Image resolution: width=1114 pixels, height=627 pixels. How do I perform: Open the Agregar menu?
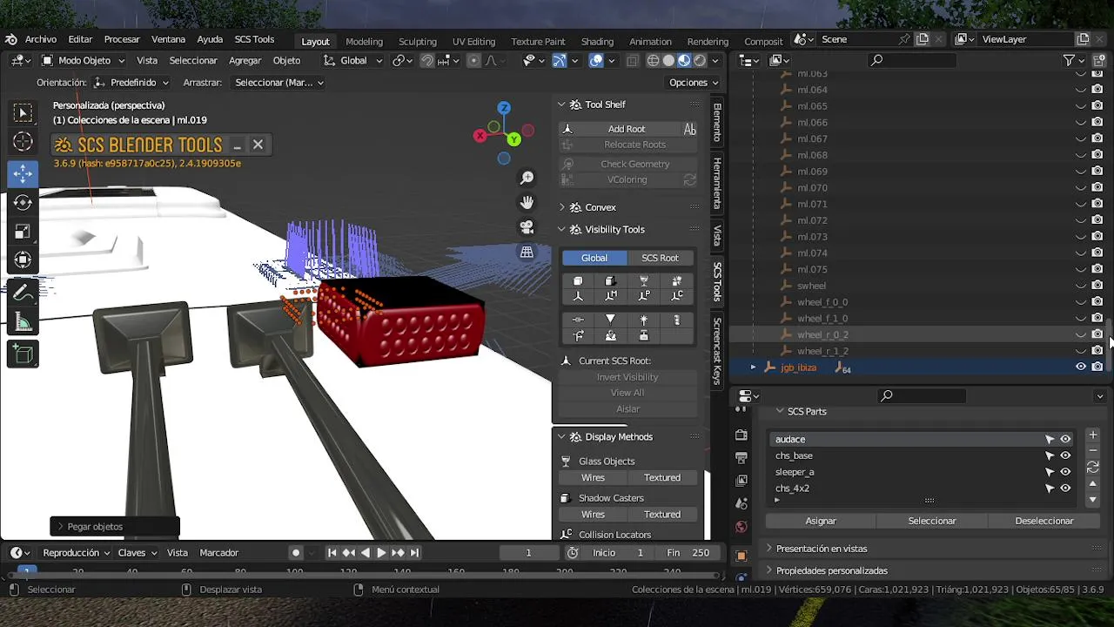(x=245, y=60)
